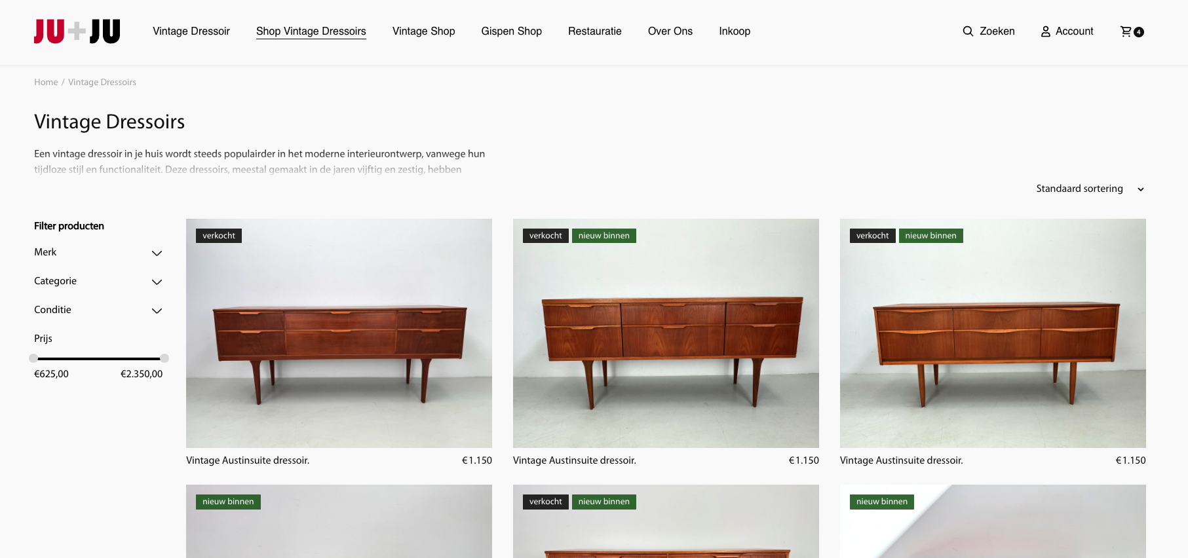The width and height of the screenshot is (1188, 558).
Task: Click the maximum price slider handle
Action: point(164,358)
